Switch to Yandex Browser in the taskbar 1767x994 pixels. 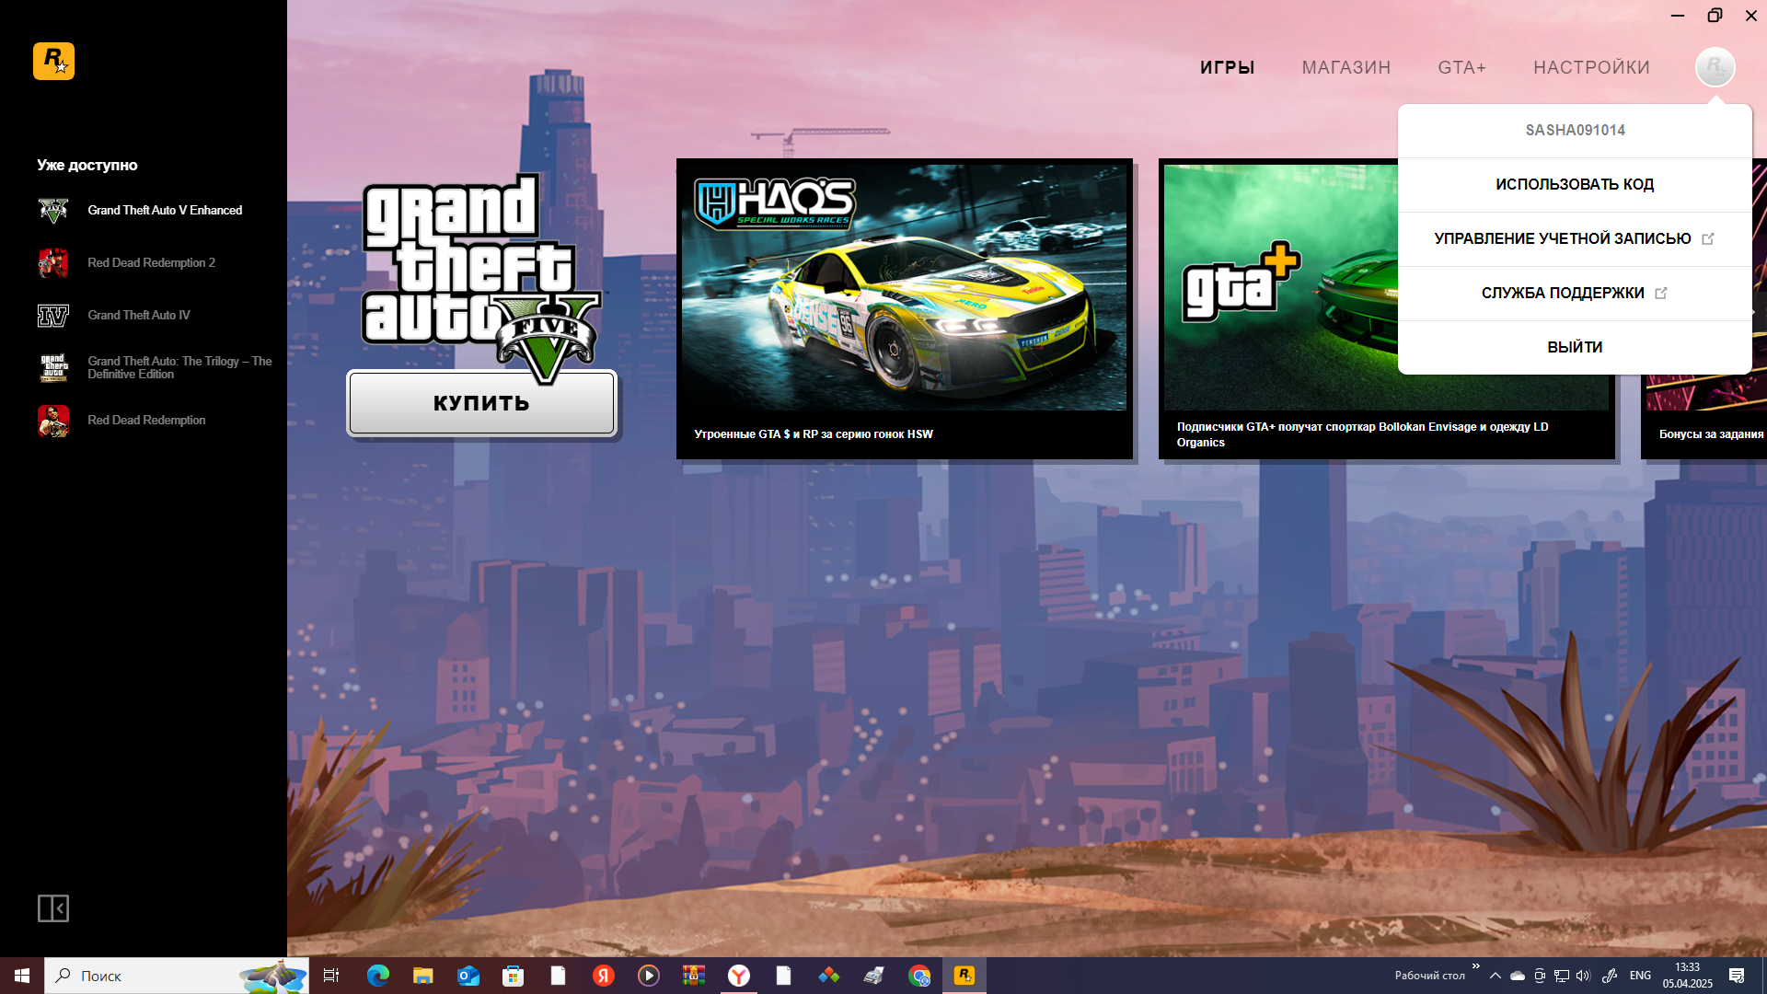(739, 976)
